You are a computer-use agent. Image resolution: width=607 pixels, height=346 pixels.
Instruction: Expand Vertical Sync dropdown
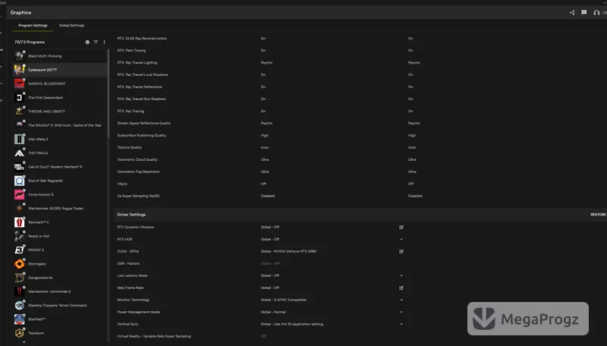401,324
